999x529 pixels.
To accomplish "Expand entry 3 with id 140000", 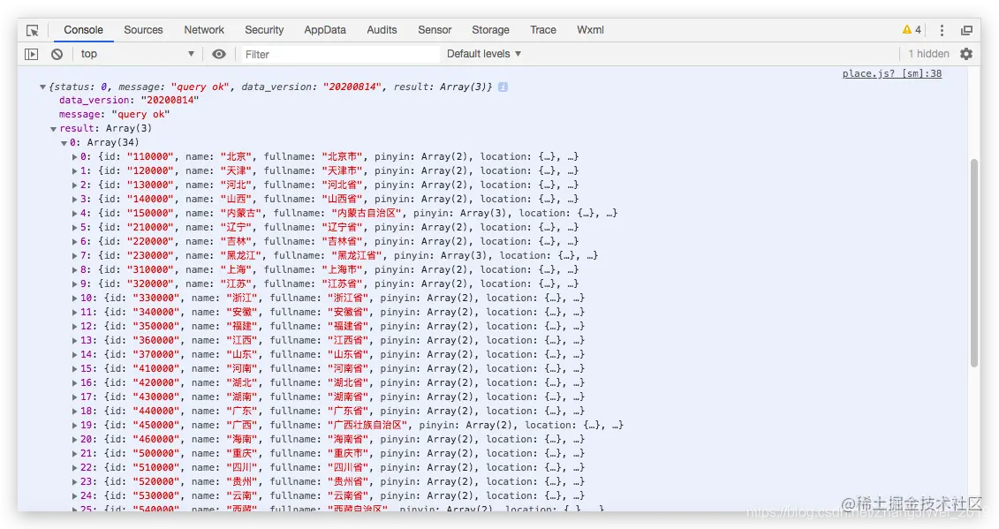I will [x=74, y=199].
